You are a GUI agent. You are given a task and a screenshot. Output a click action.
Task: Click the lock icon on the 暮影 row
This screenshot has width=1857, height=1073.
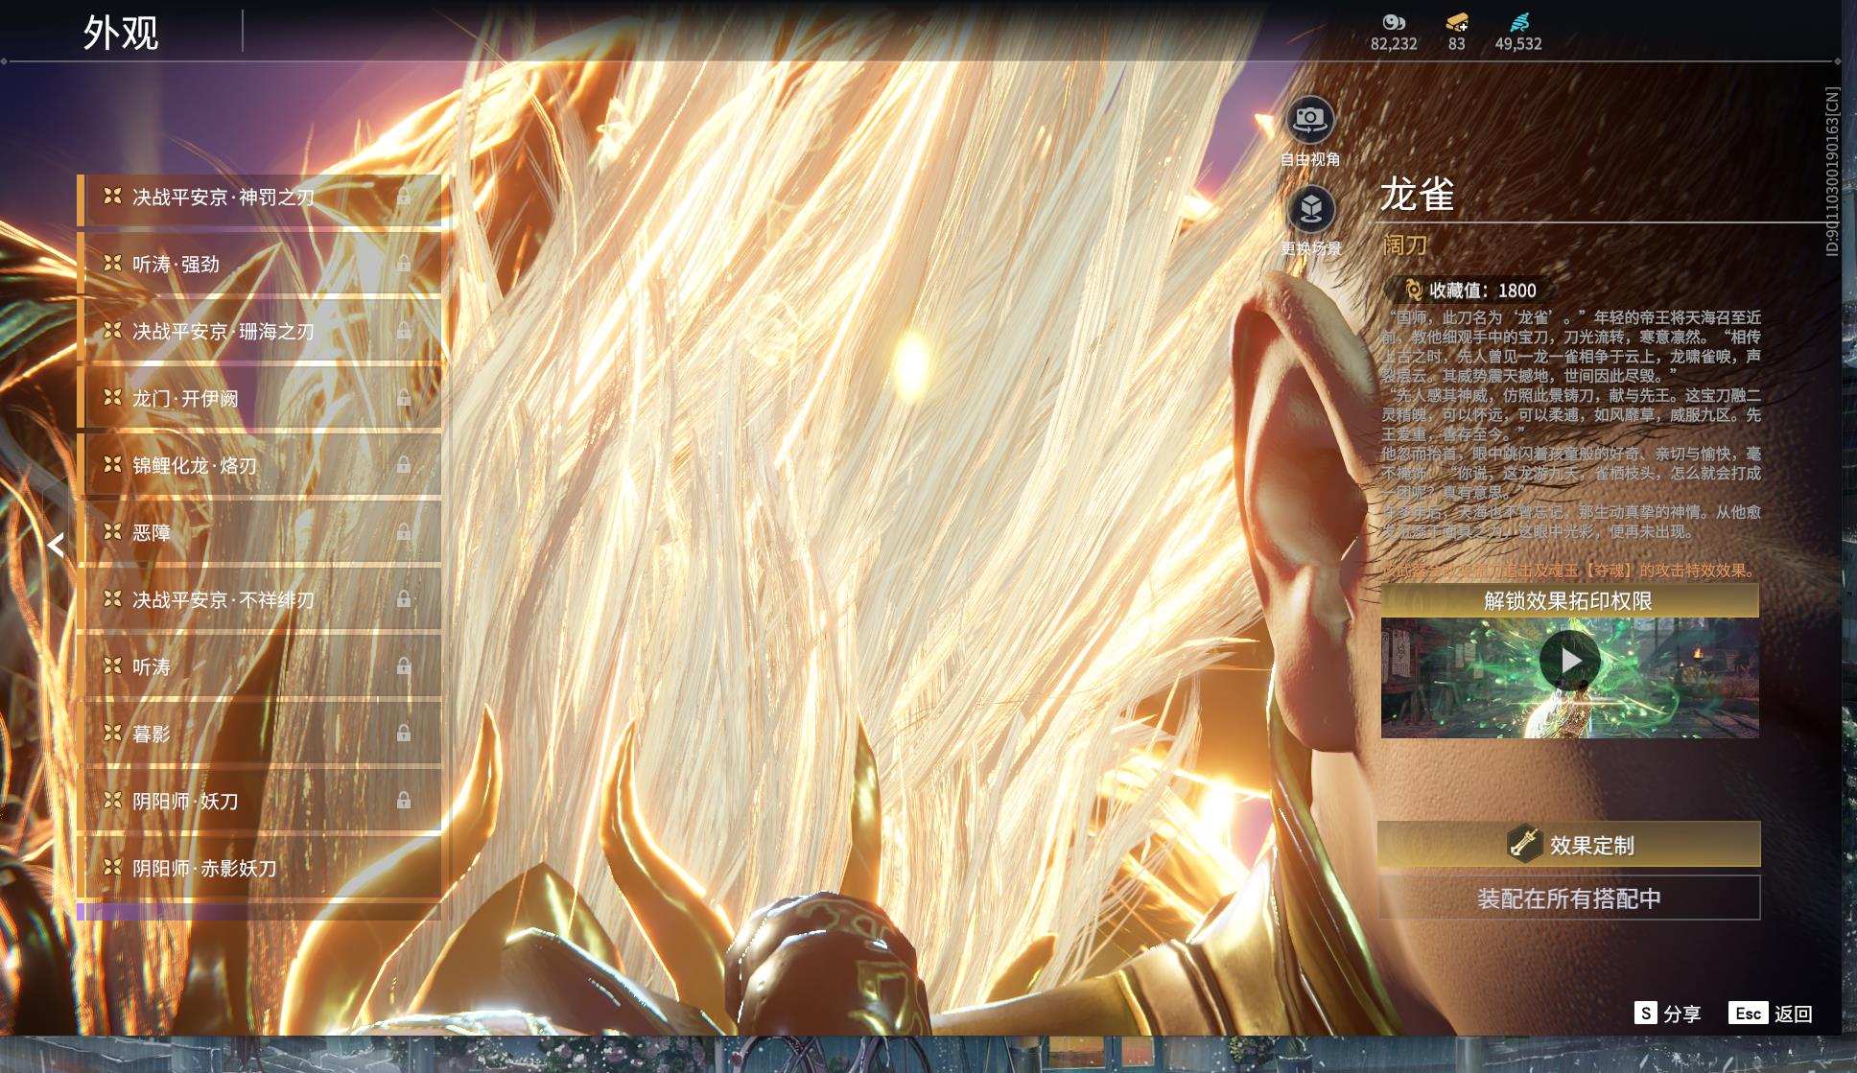(x=404, y=734)
